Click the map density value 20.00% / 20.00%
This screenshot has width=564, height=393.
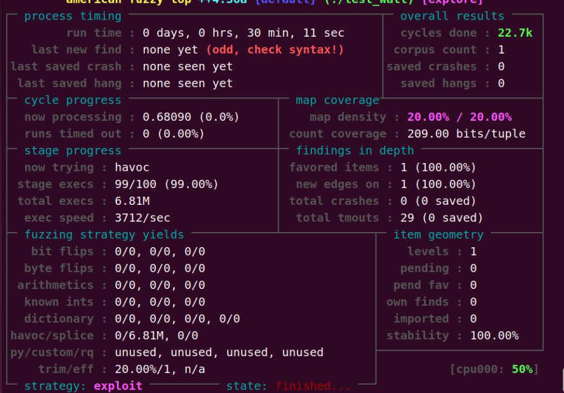pos(459,117)
